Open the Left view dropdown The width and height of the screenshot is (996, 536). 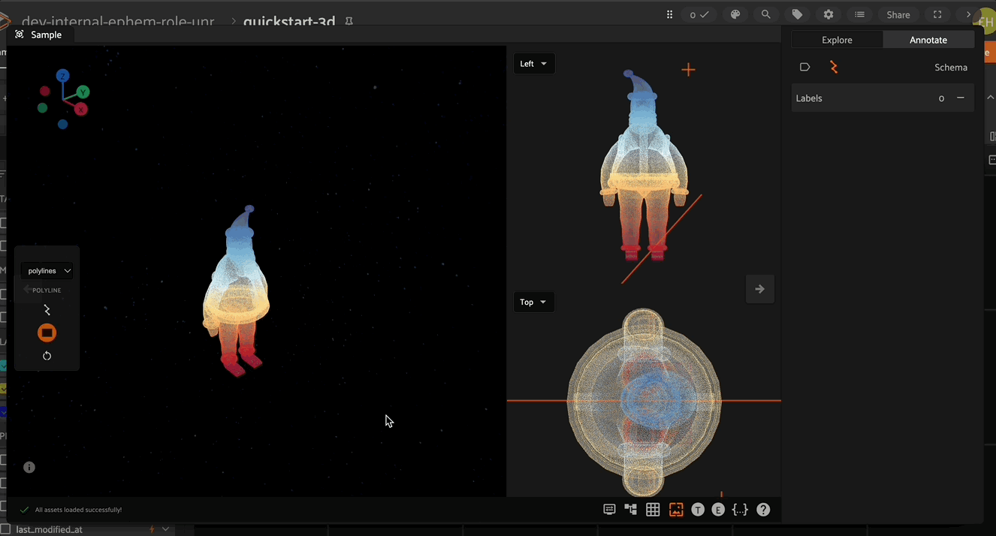533,64
